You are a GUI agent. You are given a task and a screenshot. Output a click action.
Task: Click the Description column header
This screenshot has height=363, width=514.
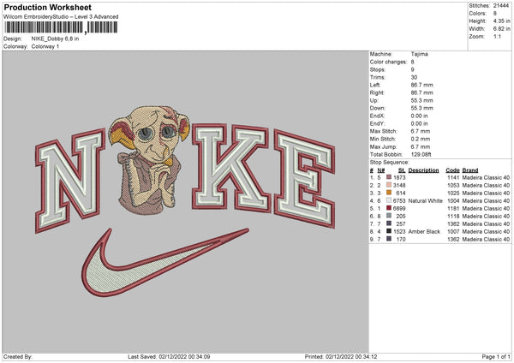point(423,170)
